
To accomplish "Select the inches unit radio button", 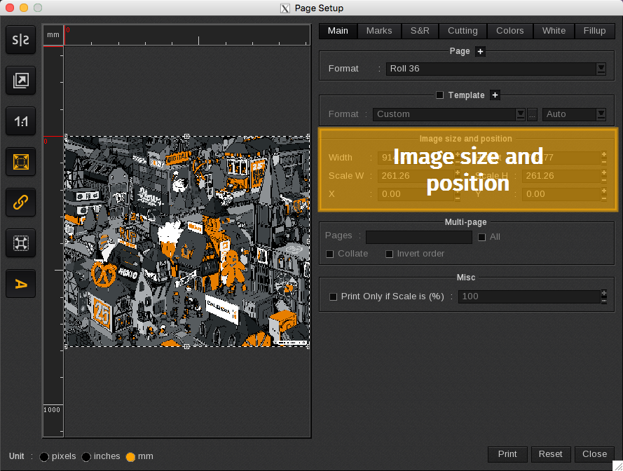I will coord(86,457).
